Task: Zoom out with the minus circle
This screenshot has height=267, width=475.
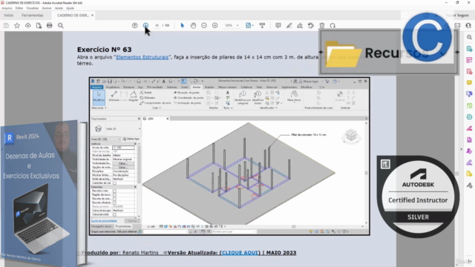Action: pos(204,26)
